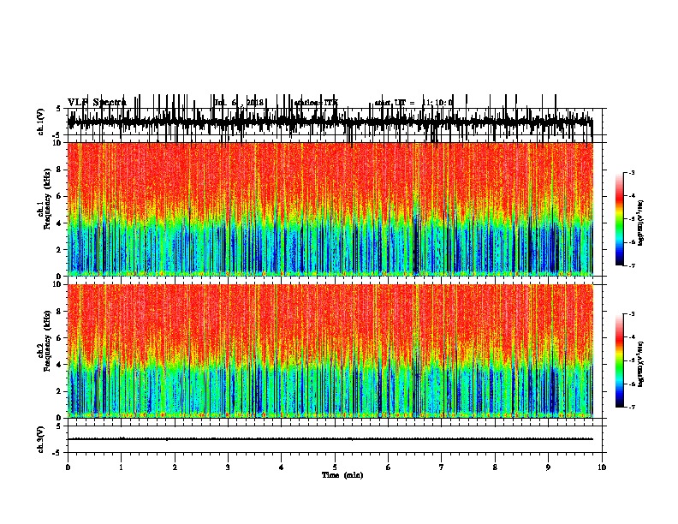The width and height of the screenshot is (678, 524).
Task: Click time axis tick label "0"
Action: tap(68, 467)
